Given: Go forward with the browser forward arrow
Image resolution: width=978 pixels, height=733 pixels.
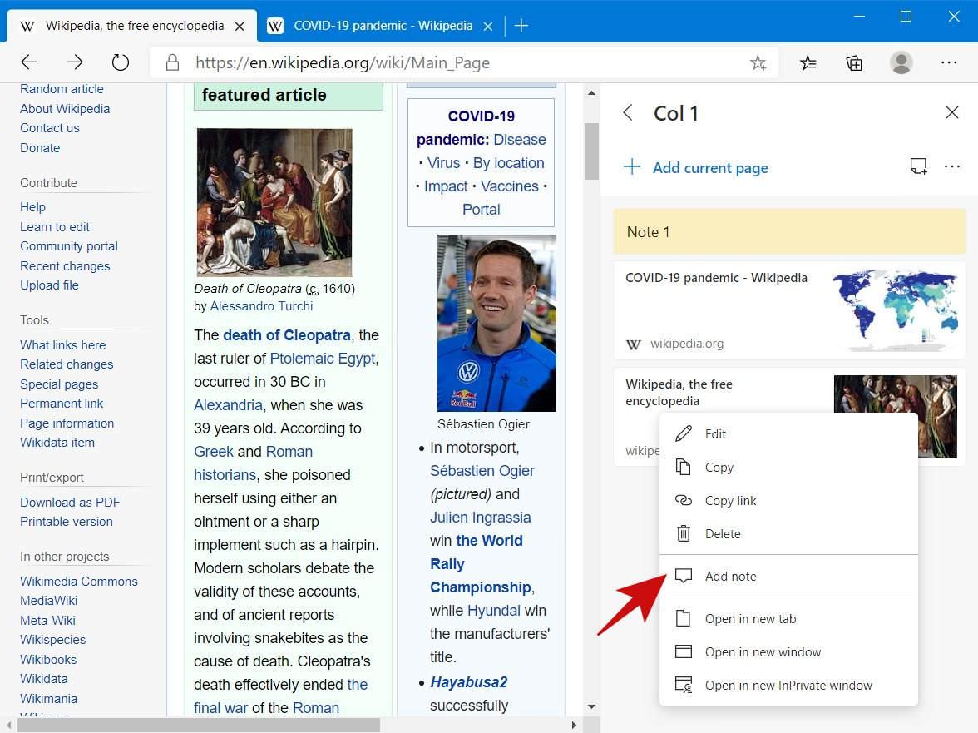Looking at the screenshot, I should [x=75, y=62].
